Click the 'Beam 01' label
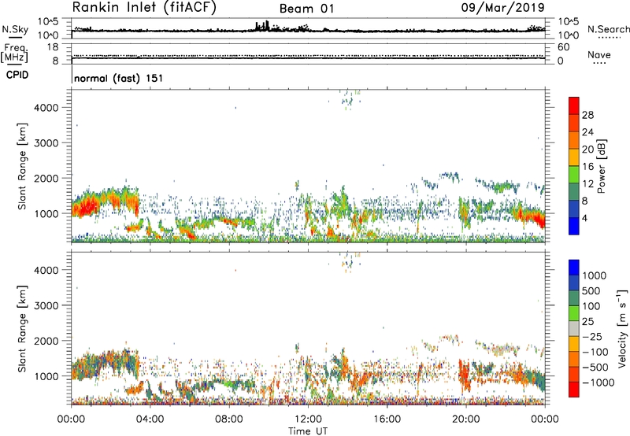 pyautogui.click(x=306, y=9)
